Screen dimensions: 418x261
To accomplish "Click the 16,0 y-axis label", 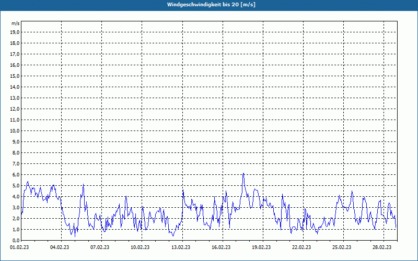I will pos(15,65).
